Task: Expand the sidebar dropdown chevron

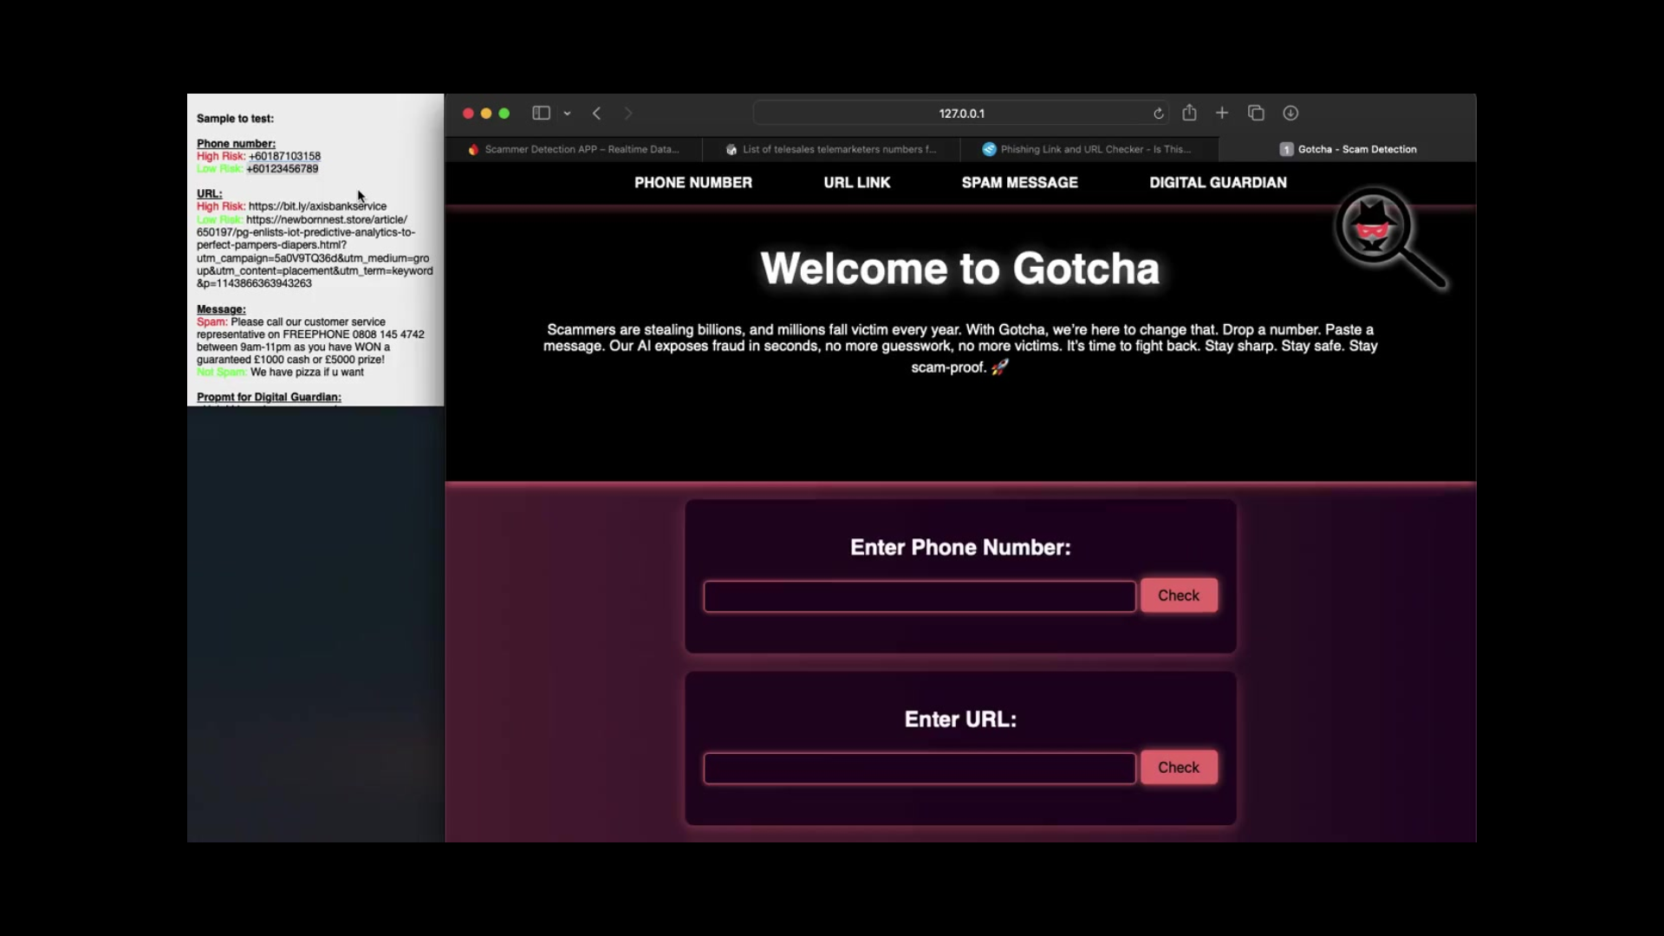Action: pos(567,114)
